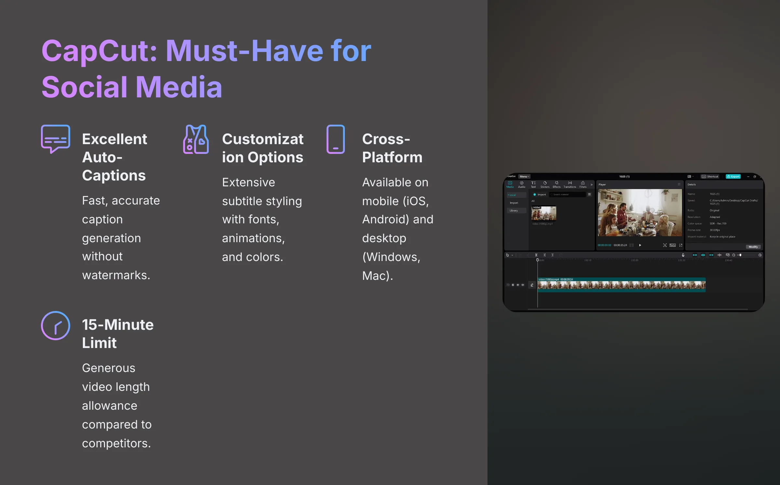Click the timeline cover settings icon
Image resolution: width=780 pixels, height=485 pixels.
click(728, 255)
